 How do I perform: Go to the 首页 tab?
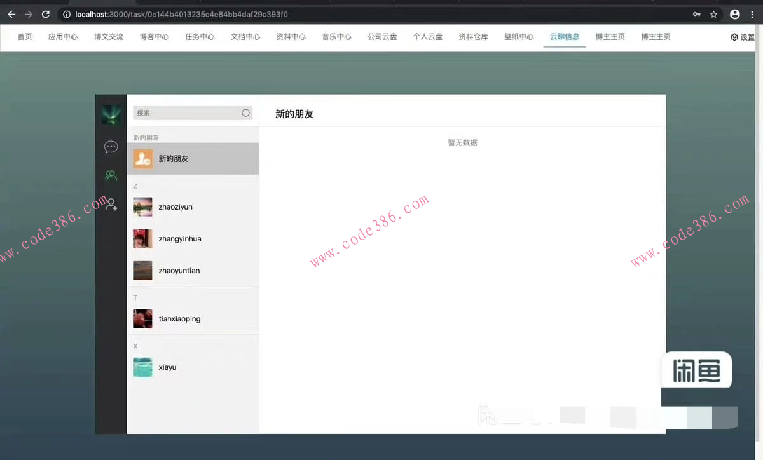click(x=25, y=37)
